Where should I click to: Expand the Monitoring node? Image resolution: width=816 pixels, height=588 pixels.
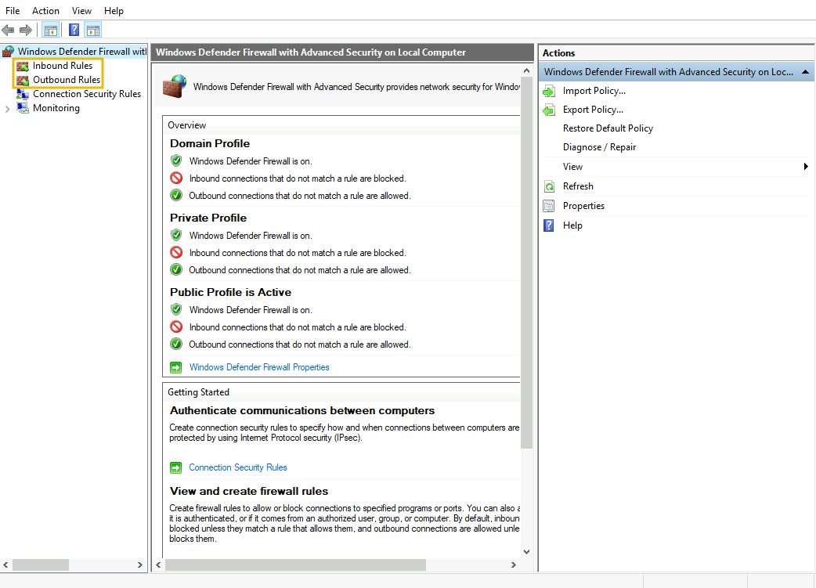coord(6,107)
